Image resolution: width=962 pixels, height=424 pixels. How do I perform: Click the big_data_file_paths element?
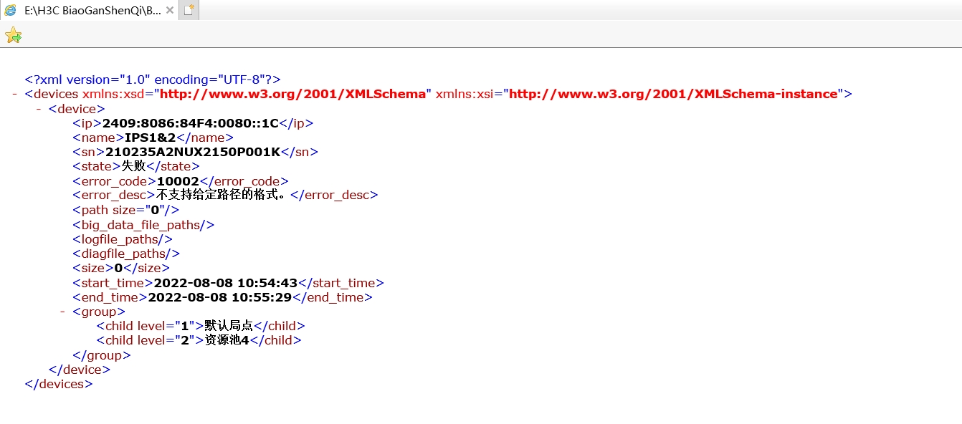coord(143,224)
